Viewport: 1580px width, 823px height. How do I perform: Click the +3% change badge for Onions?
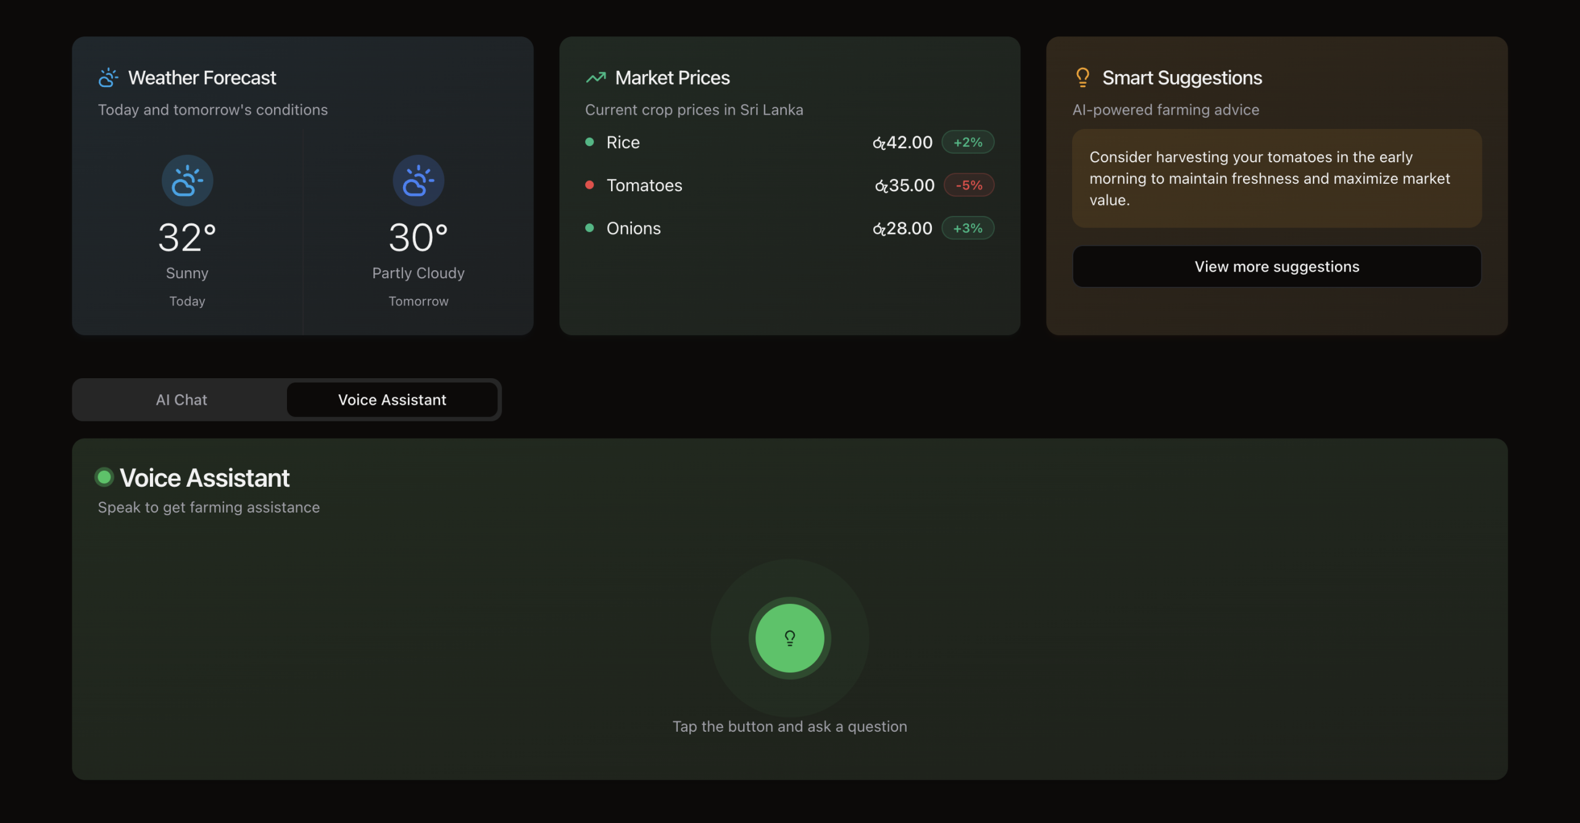tap(968, 228)
